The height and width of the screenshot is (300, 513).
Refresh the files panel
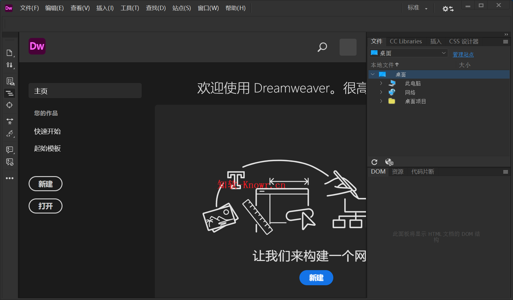(x=374, y=162)
